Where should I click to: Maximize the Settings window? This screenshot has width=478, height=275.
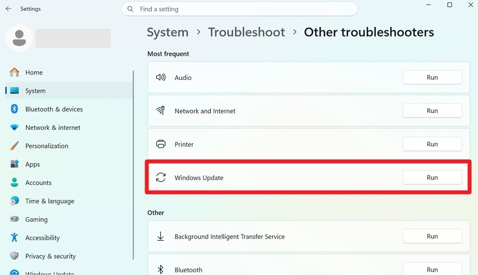(450, 5)
